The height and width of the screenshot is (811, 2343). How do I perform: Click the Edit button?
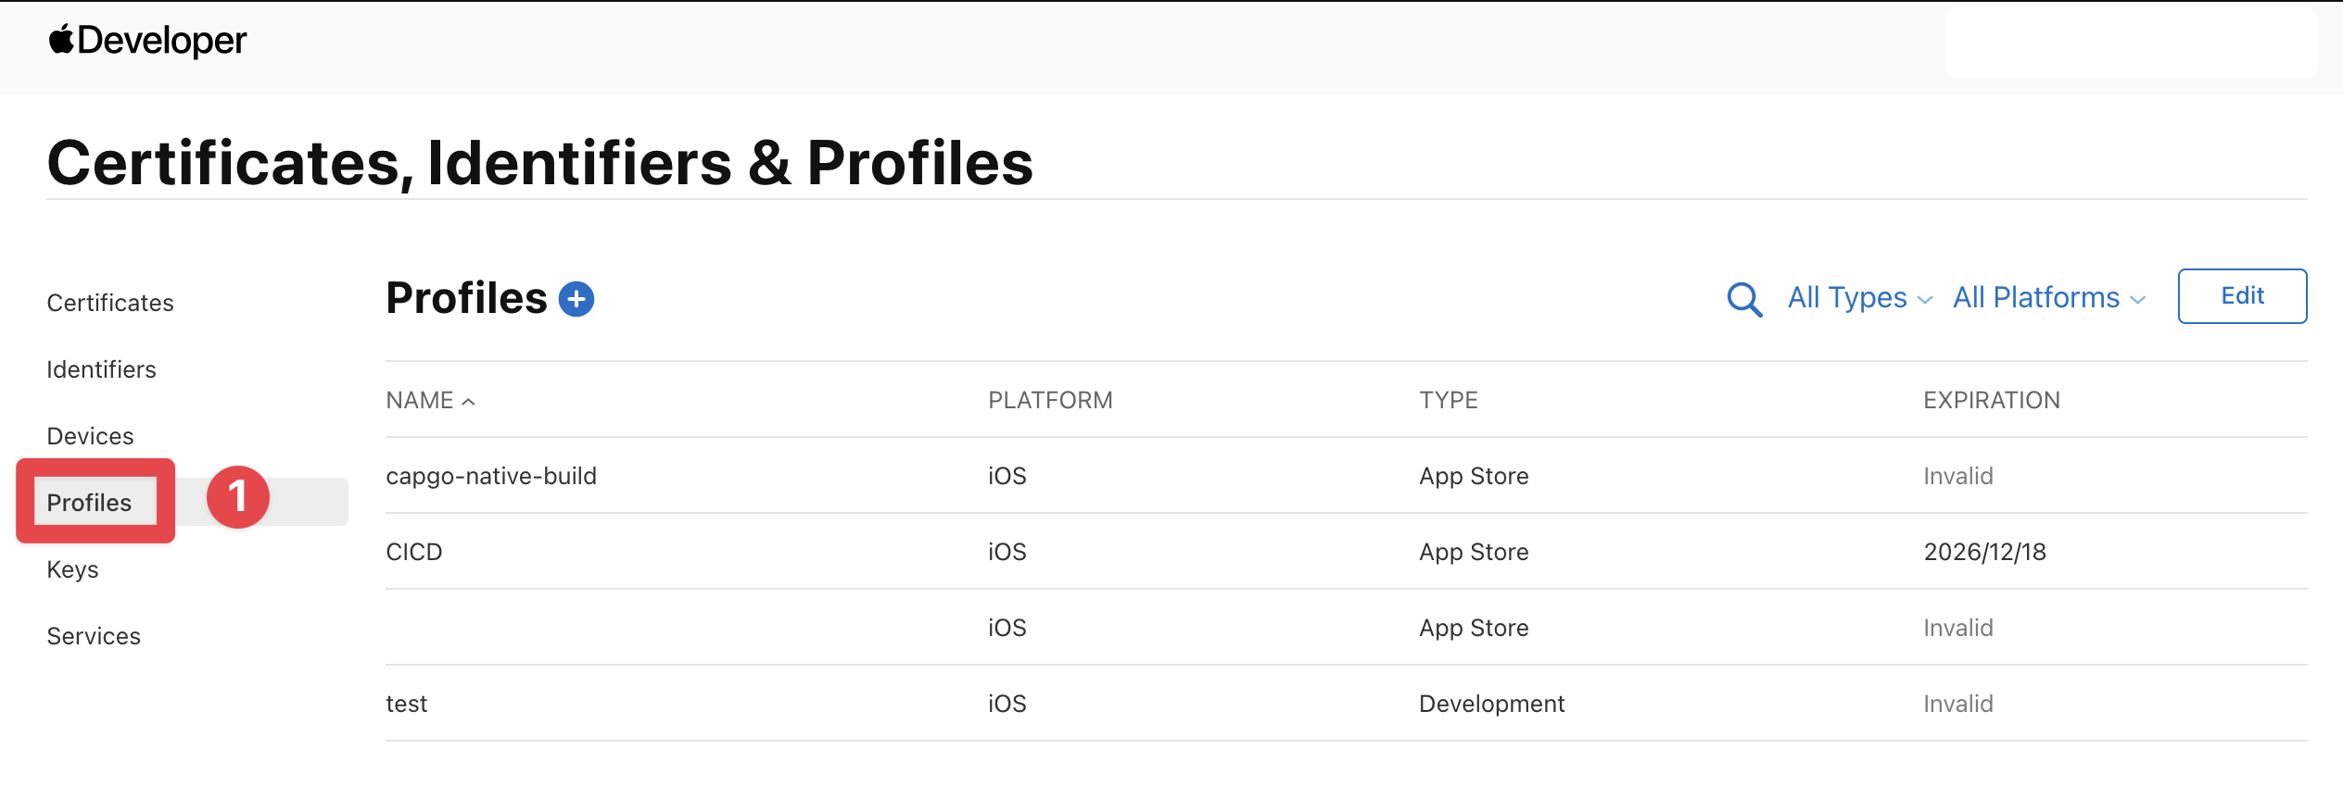[x=2242, y=295]
